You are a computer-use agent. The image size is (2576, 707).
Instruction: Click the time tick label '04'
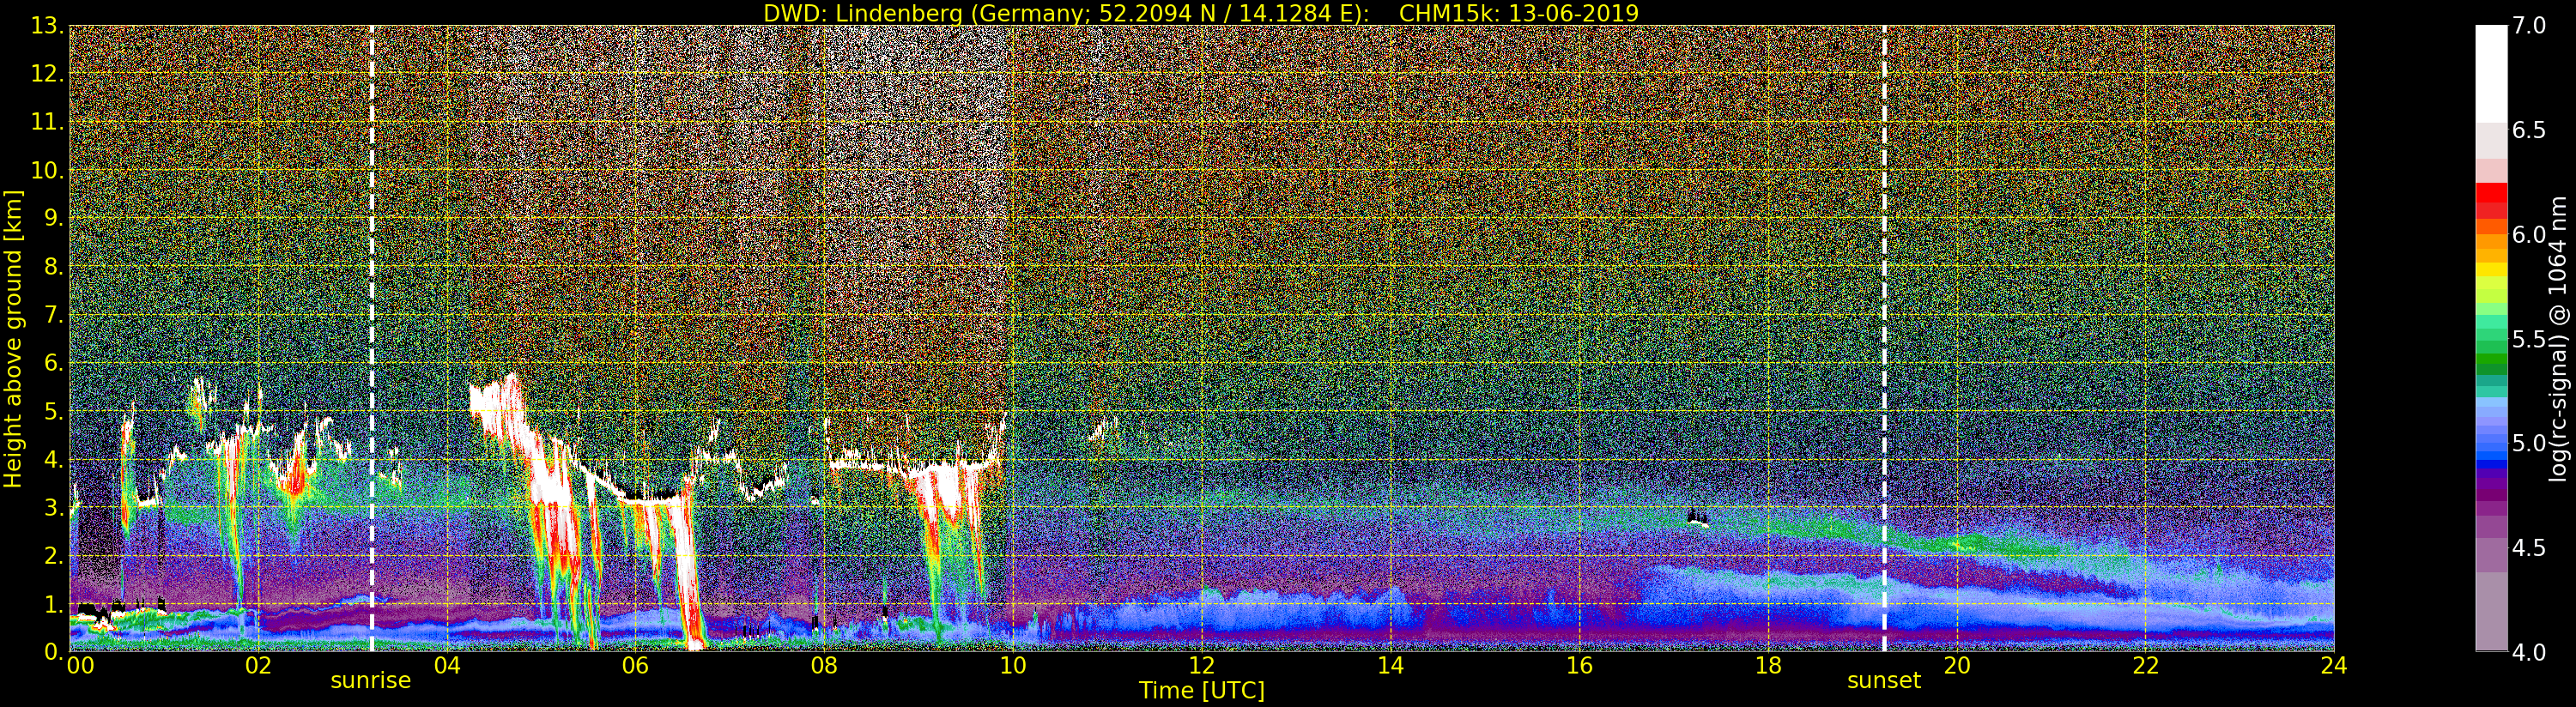[447, 665]
